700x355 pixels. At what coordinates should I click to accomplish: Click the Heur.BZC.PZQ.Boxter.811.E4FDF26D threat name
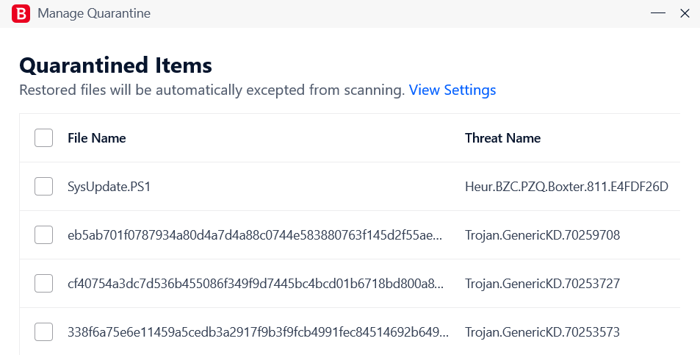click(566, 187)
